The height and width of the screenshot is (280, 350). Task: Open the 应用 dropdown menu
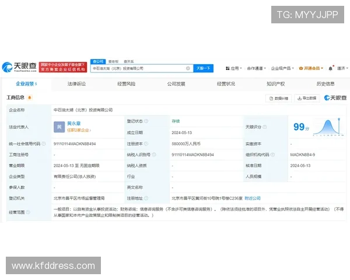click(x=234, y=68)
